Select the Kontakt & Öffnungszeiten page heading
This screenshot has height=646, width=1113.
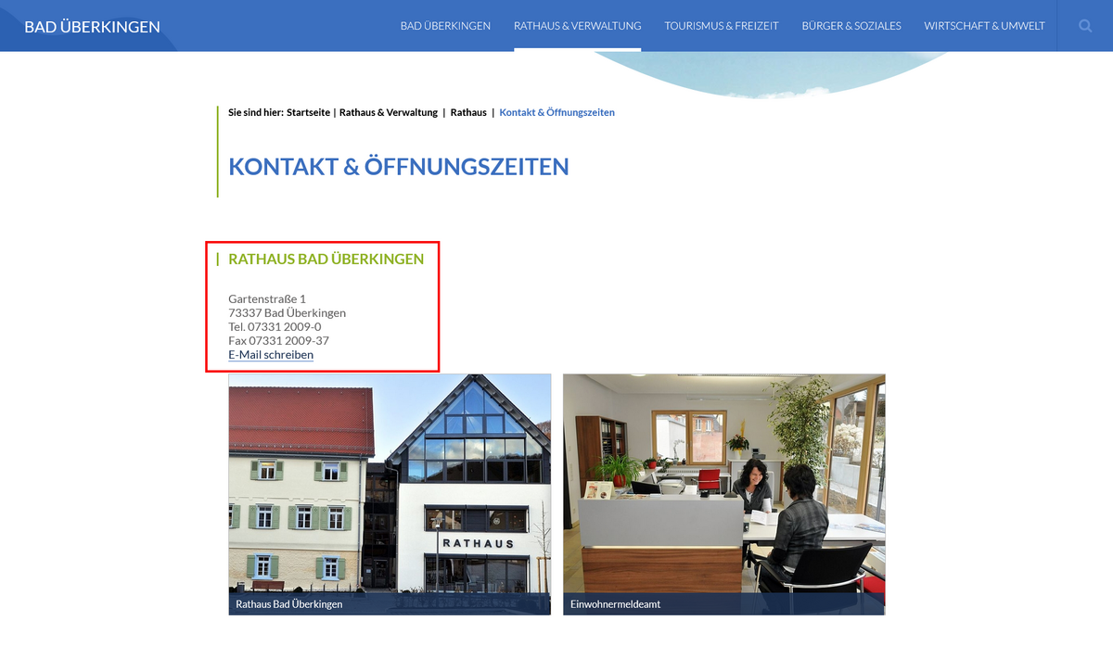(x=399, y=167)
